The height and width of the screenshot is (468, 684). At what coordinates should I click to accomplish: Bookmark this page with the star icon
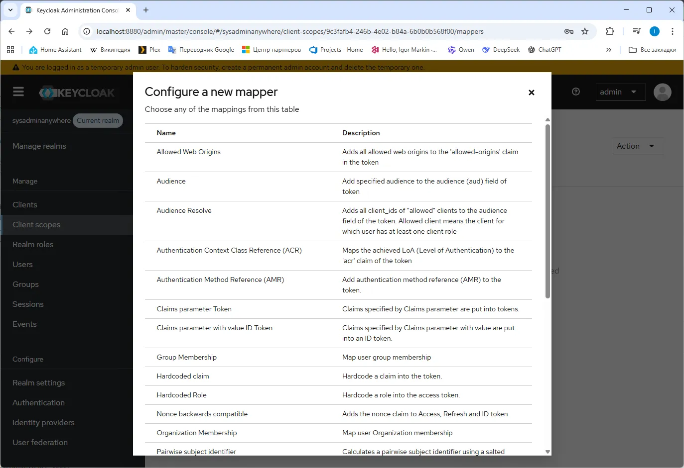[x=585, y=31]
